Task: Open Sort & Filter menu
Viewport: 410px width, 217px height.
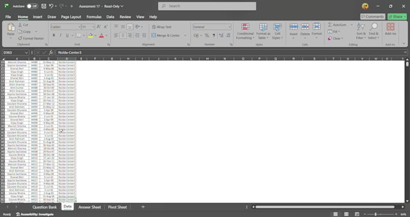Action: (361, 31)
